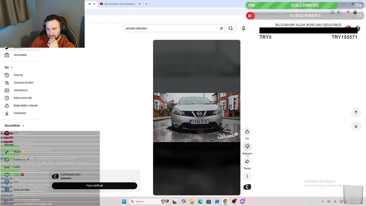Open the Chrome profile avatar

pyautogui.click(x=355, y=12)
